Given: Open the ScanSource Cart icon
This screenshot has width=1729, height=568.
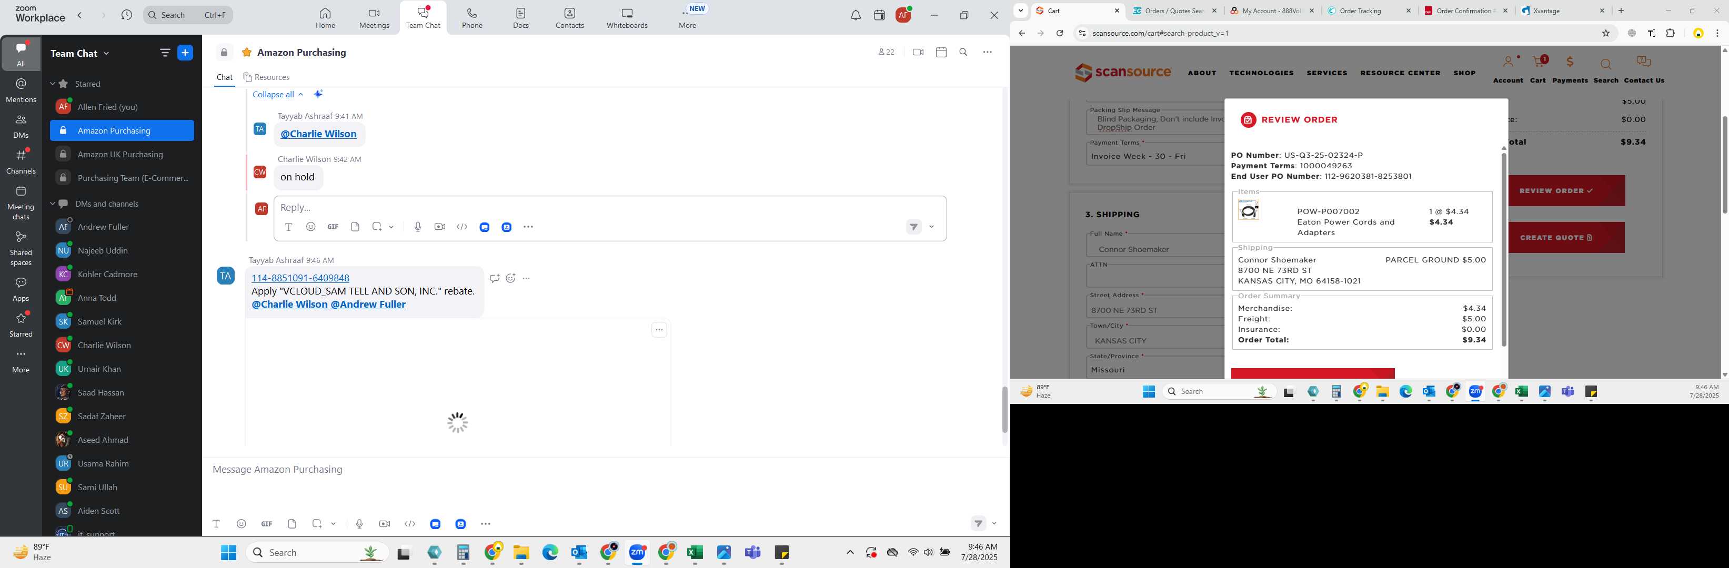Looking at the screenshot, I should pos(1537,69).
